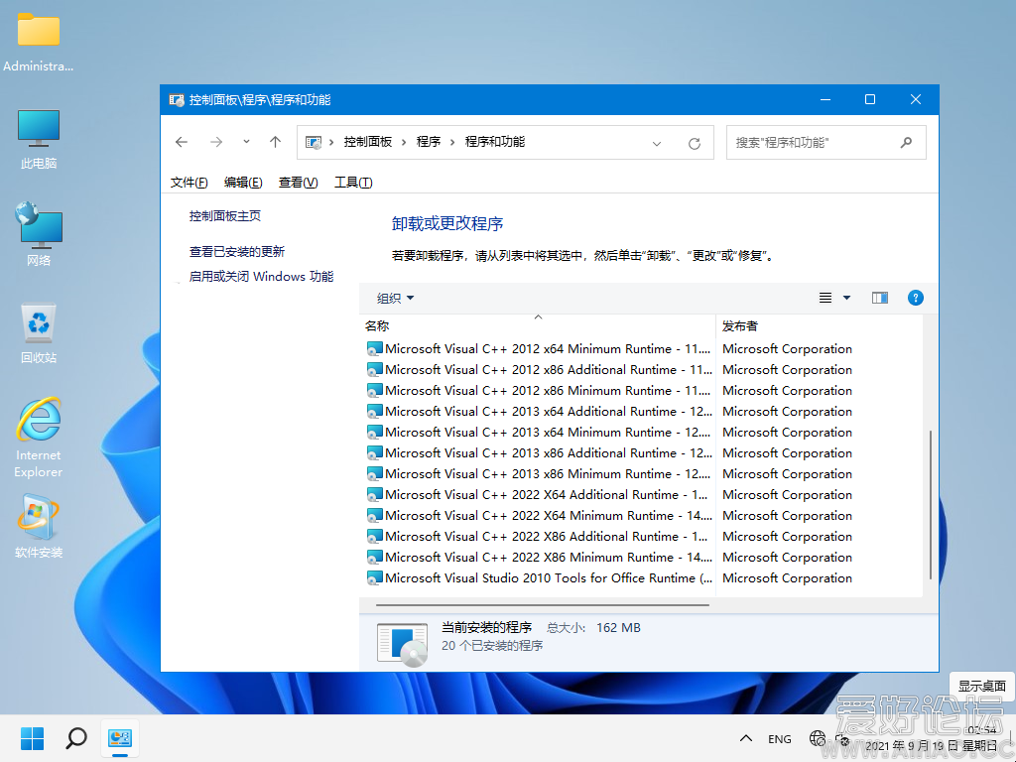Click the Windows Start button
The height and width of the screenshot is (762, 1016).
[x=33, y=738]
